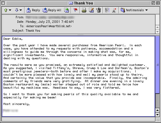Image resolution: width=161 pixels, height=123 pixels.
Task: Click the rewrap text icon
Action: pos(107,10)
